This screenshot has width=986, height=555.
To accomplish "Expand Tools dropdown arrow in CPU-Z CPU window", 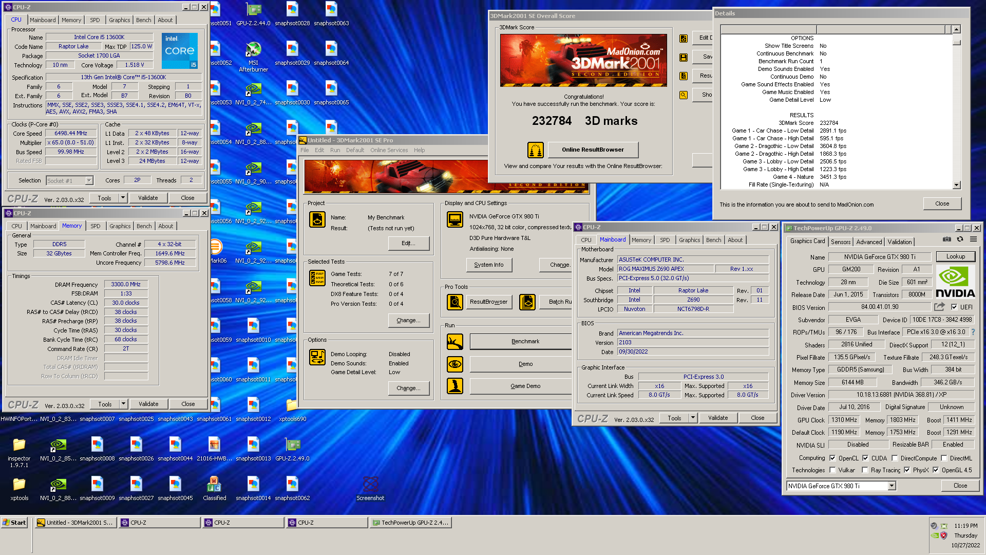I will tap(123, 198).
